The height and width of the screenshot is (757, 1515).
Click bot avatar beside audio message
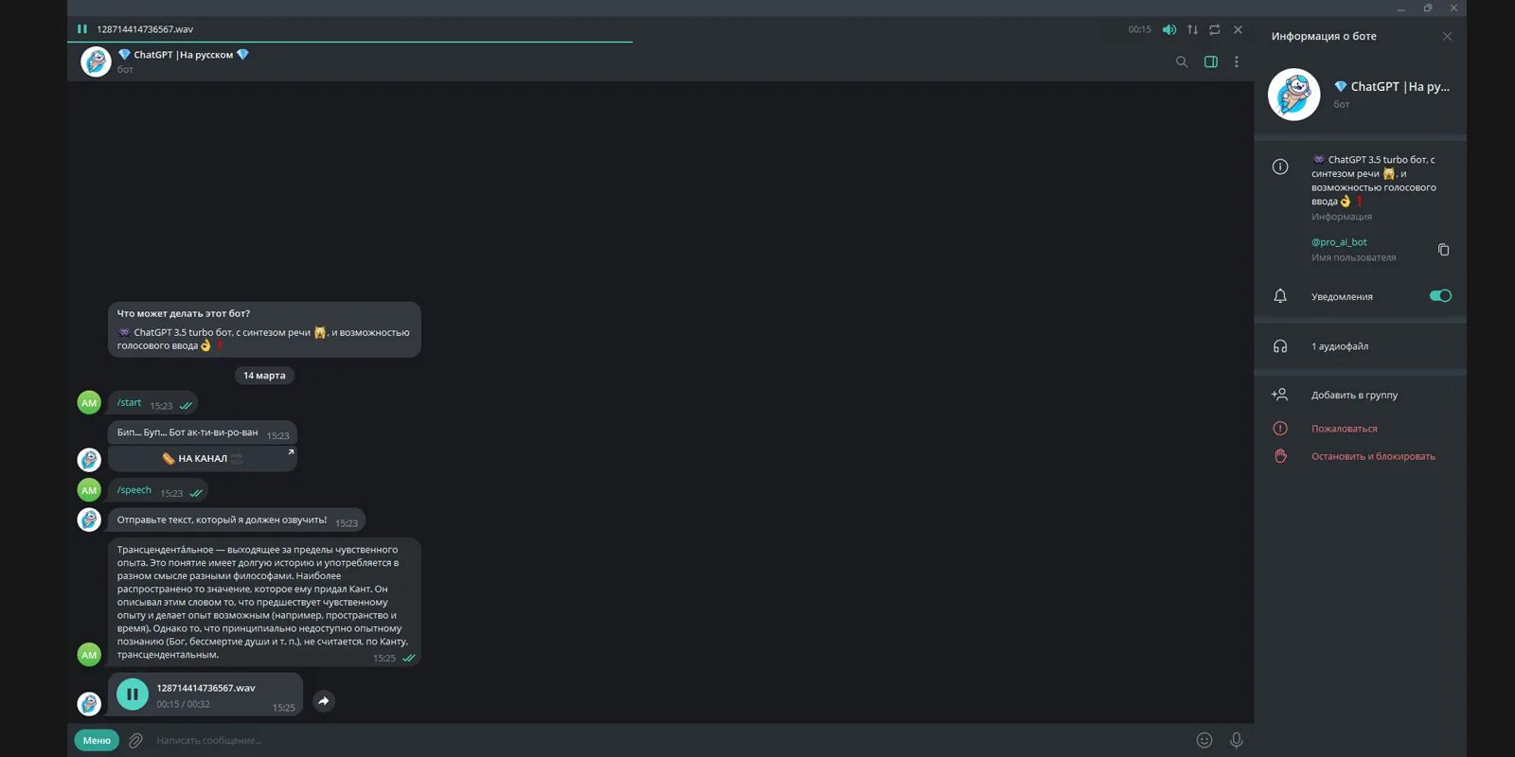pyautogui.click(x=89, y=704)
